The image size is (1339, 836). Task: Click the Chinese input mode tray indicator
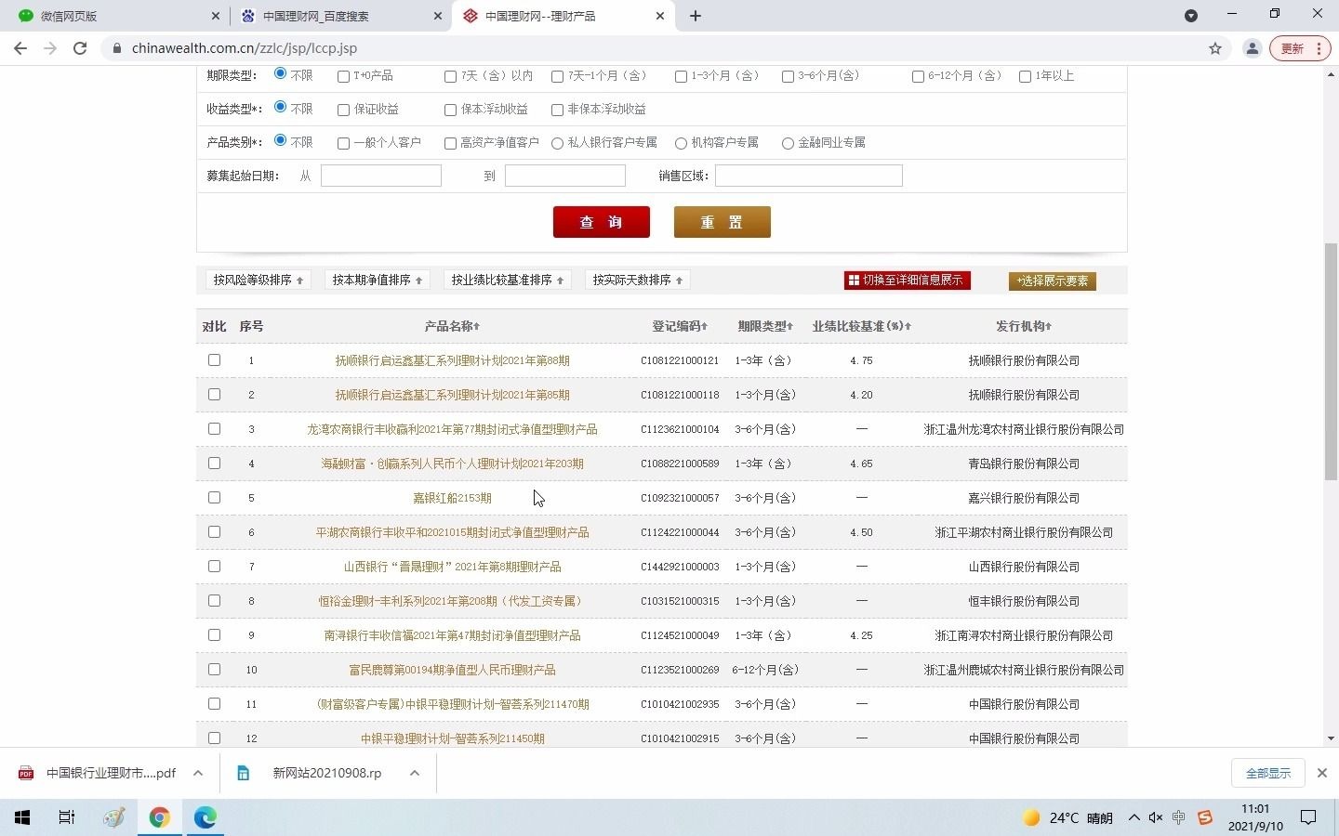pyautogui.click(x=1179, y=817)
